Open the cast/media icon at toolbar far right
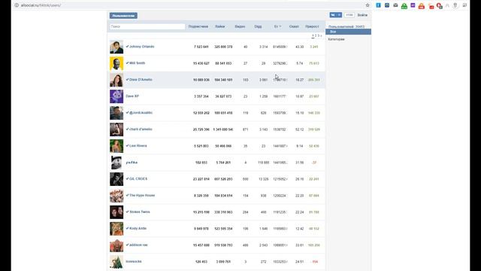The image size is (481, 271). point(464,5)
